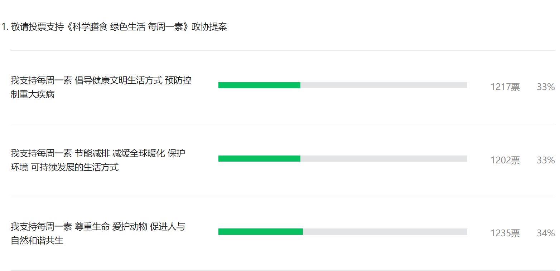The width and height of the screenshot is (560, 271).
Task: Click the green progress bar for the 1217票 option
Action: [259, 85]
